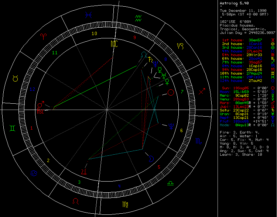Screen dimensions: 277x217
Task: Click the red Sun glyph in chart
Action: click(x=170, y=93)
